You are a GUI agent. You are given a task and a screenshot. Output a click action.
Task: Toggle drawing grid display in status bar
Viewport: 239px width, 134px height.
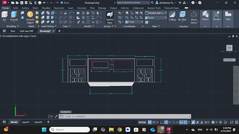pyautogui.click(x=150, y=122)
